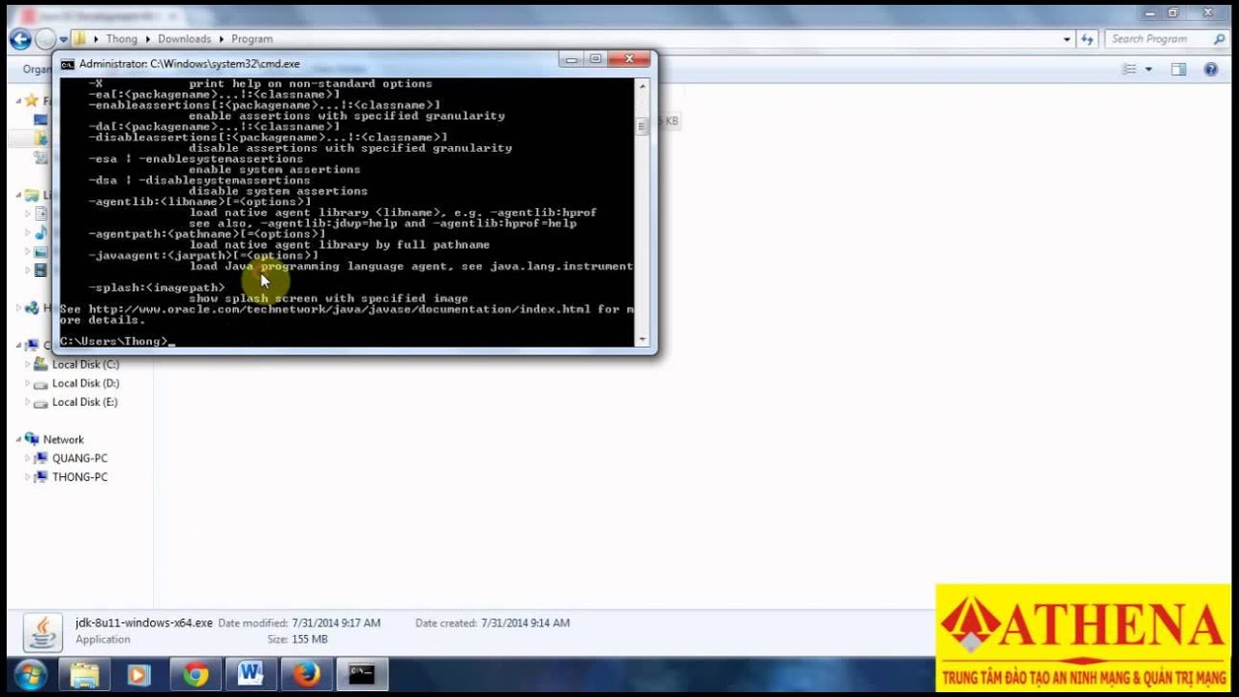Open Google Chrome from the taskbar
The image size is (1239, 697).
pos(196,674)
